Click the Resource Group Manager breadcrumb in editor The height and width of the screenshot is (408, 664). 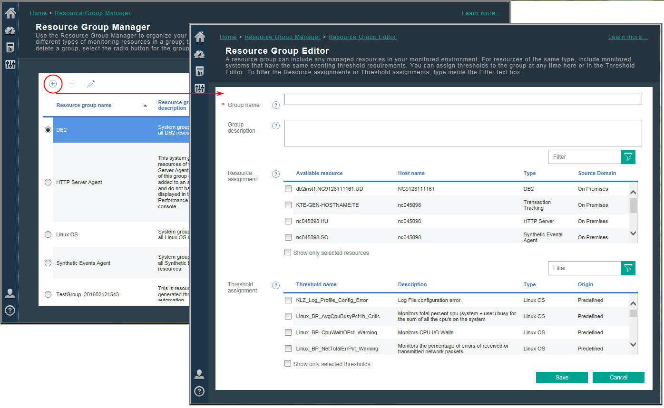pyautogui.click(x=282, y=37)
